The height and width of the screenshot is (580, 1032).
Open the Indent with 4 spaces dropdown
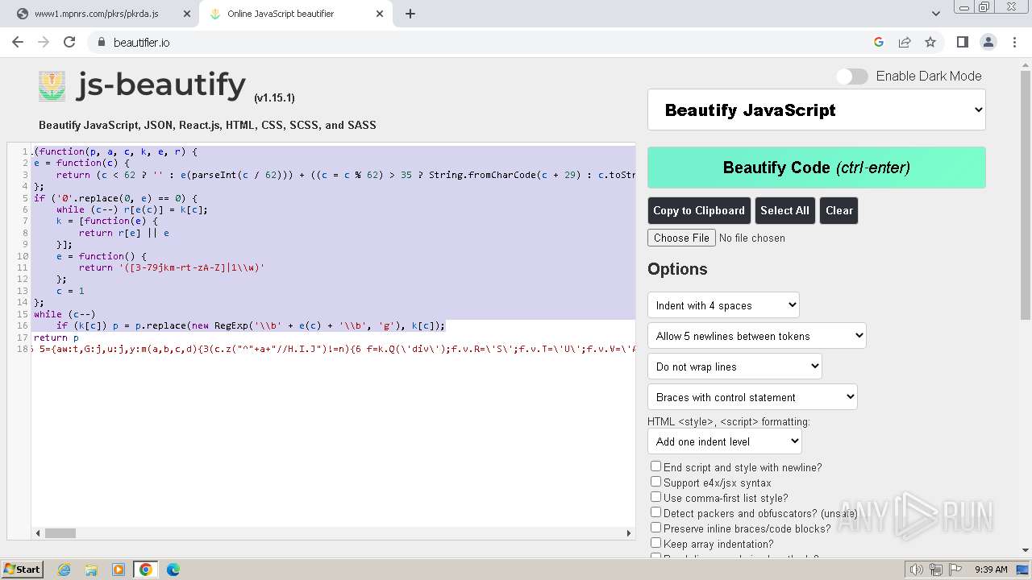coord(723,305)
